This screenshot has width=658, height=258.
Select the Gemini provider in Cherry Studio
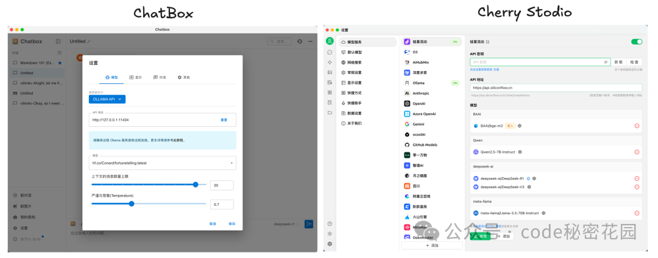pyautogui.click(x=432, y=124)
